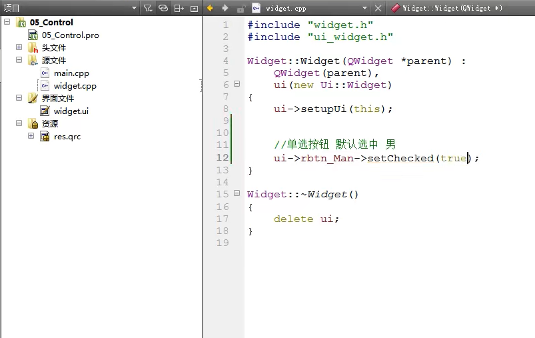
Task: Close the projects side panel icon
Action: click(194, 9)
